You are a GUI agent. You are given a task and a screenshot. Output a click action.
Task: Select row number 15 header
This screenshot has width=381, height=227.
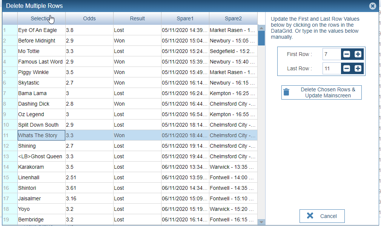(10, 177)
